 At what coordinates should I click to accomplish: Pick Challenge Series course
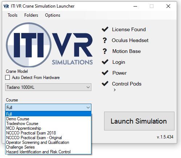tap(48, 147)
